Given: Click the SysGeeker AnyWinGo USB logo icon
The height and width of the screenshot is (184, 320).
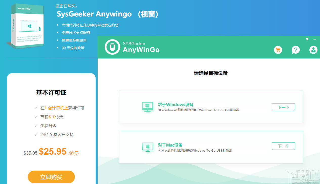Looking at the screenshot, I should pyautogui.click(x=112, y=47).
